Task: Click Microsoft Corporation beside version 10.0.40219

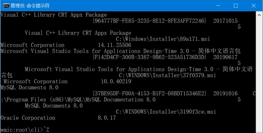Action: [x=35, y=81]
